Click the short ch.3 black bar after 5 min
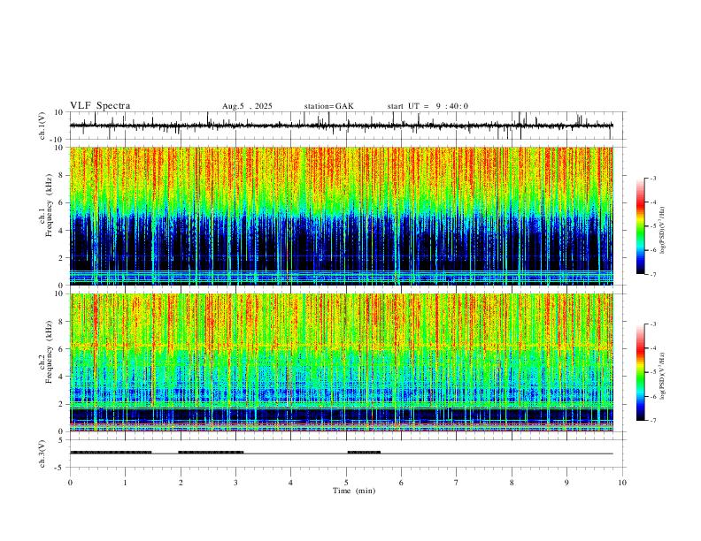The width and height of the screenshot is (701, 541). click(364, 453)
